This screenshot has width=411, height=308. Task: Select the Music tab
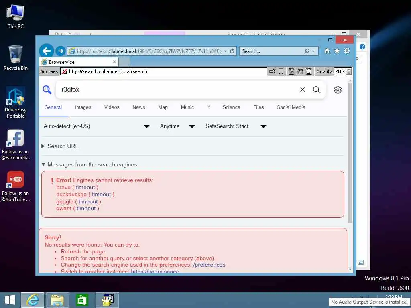coord(187,107)
